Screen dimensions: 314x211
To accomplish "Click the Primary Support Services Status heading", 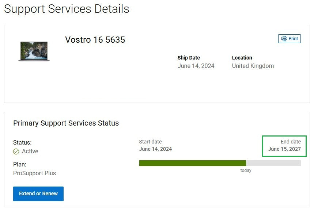I will tap(66, 123).
